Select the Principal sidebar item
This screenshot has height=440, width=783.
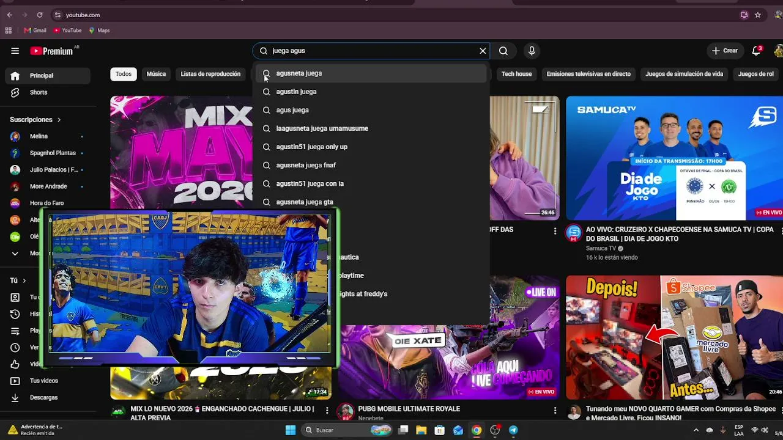coord(49,76)
